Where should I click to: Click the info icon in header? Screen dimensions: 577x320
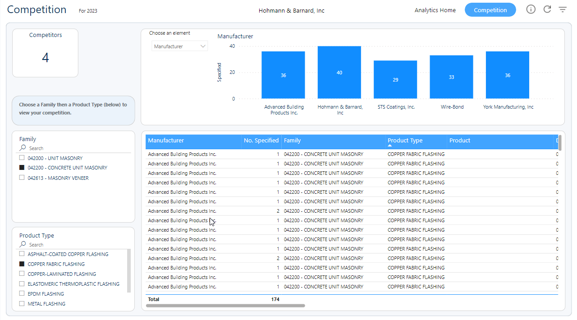pos(531,9)
